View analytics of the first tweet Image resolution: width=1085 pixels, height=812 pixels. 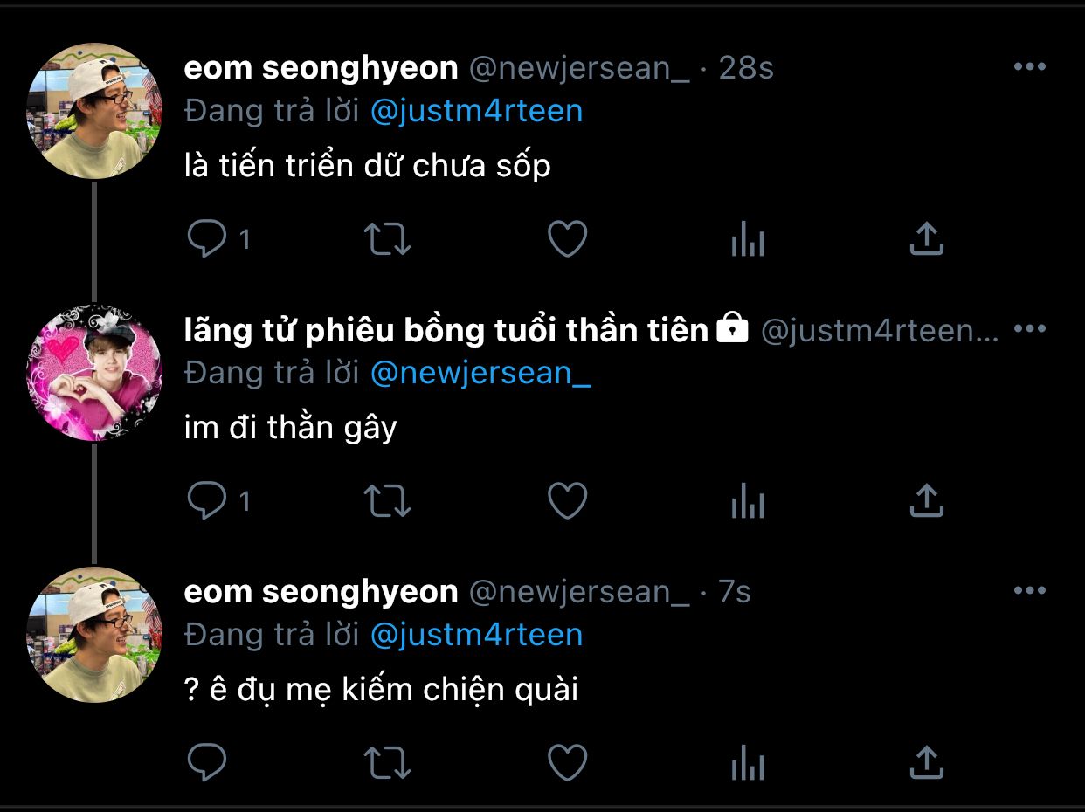[747, 239]
